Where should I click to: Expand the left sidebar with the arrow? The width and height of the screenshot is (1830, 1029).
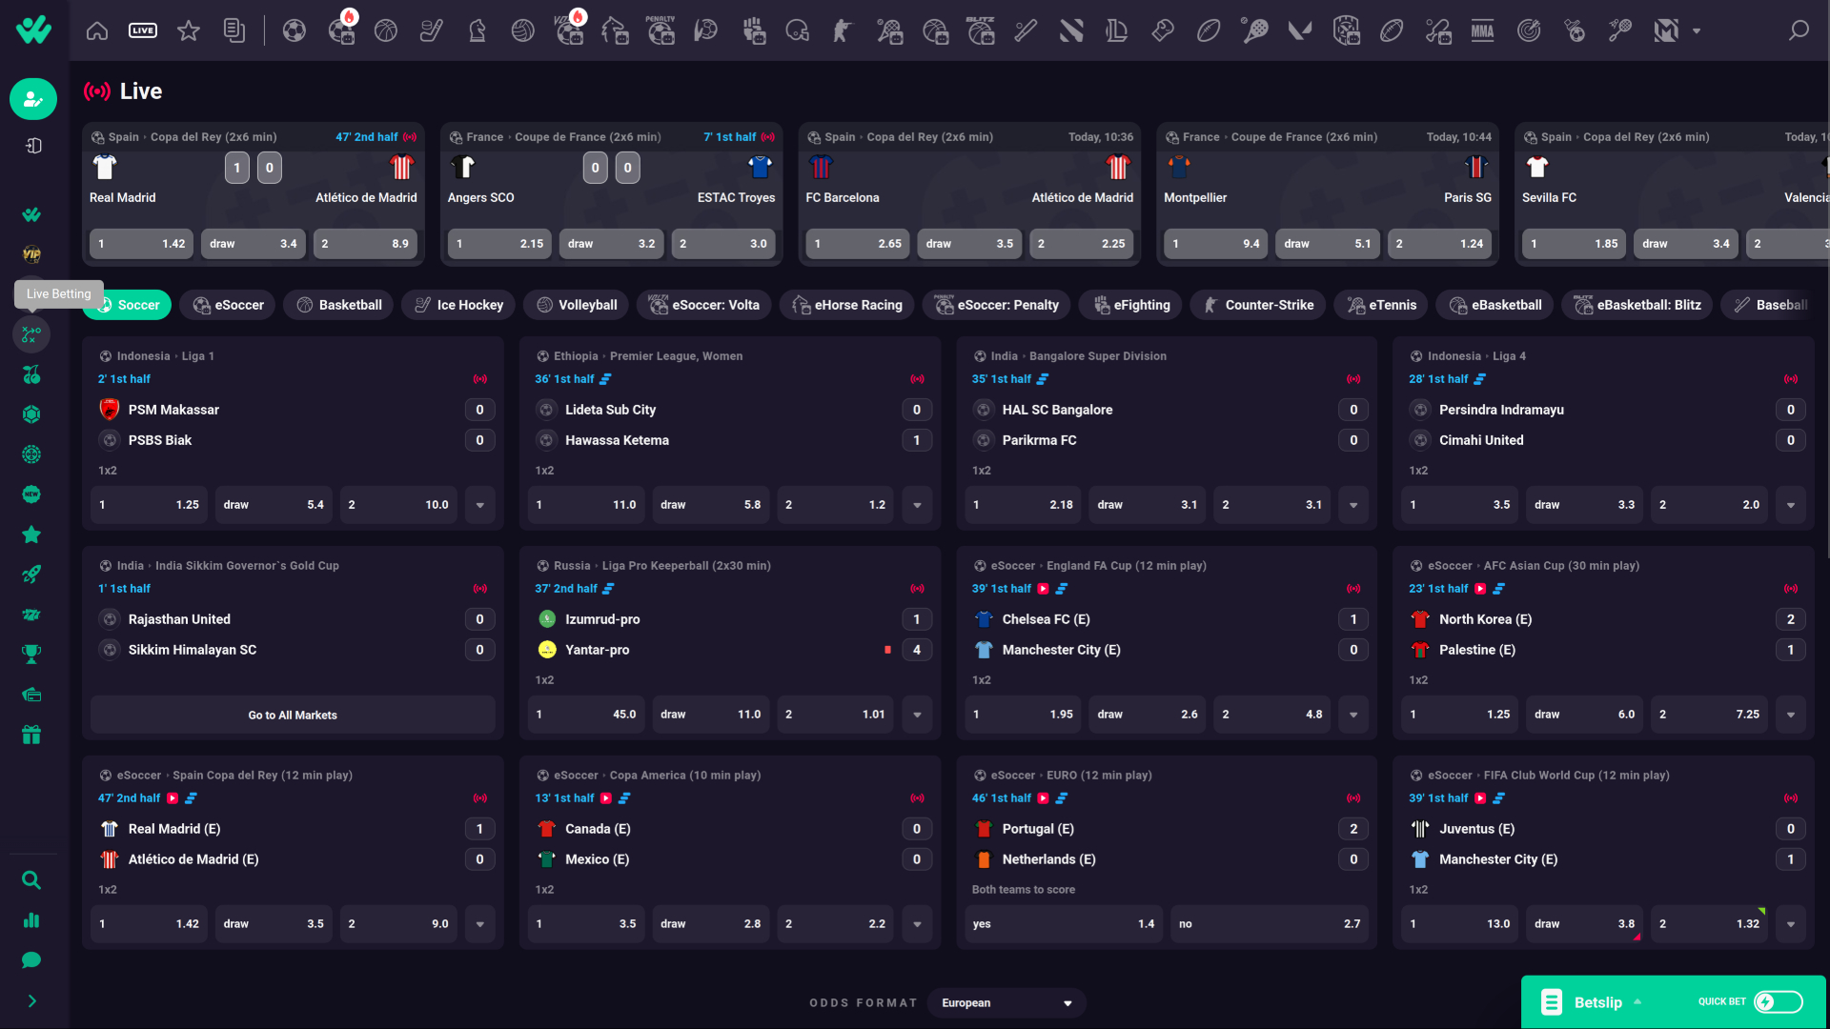coord(31,1001)
